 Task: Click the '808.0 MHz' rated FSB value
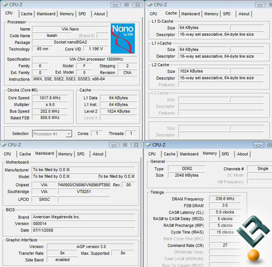[x=50, y=118]
